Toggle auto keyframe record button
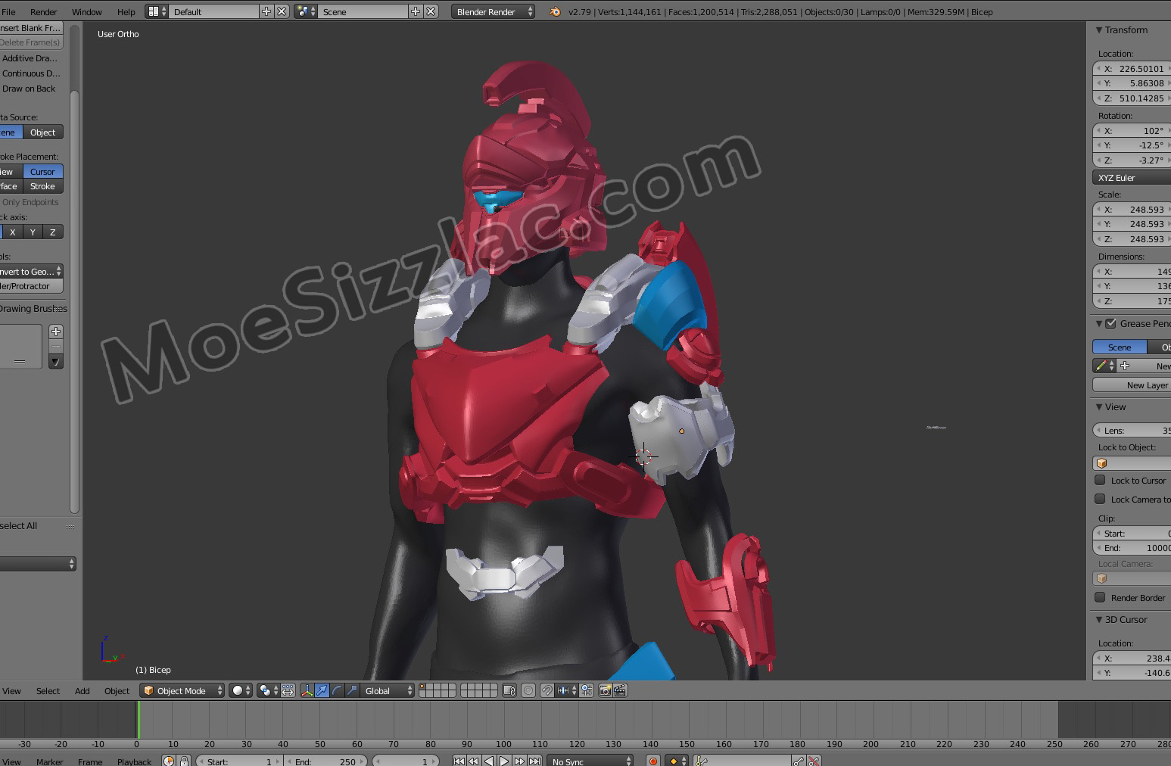 point(653,761)
